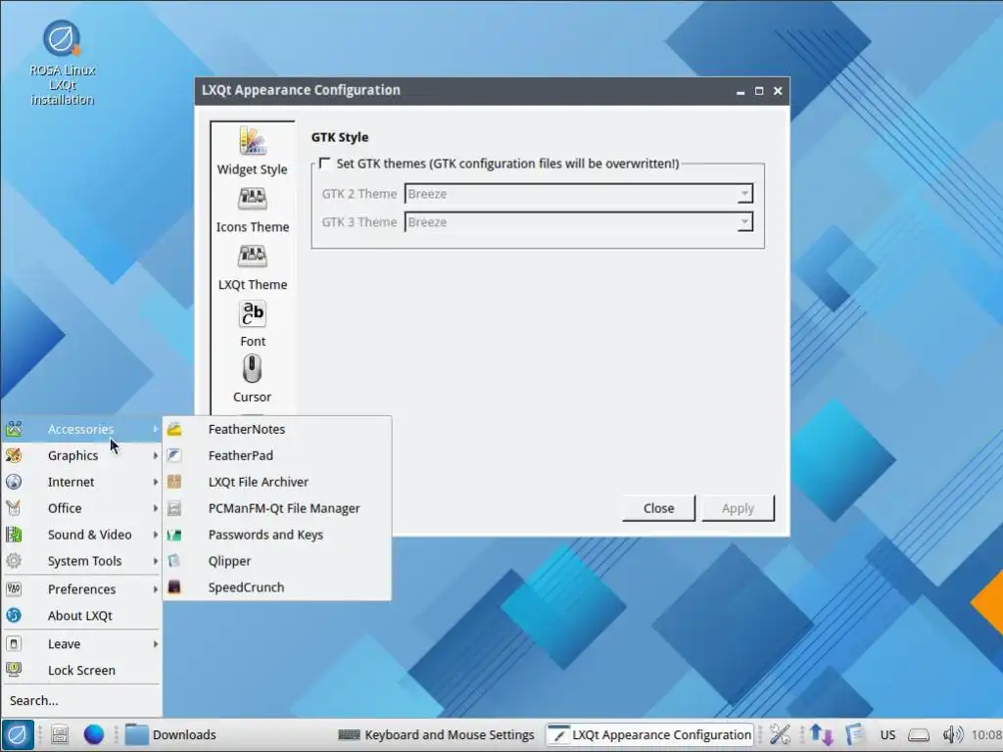Click the Lock Screen monitor icon
The width and height of the screenshot is (1003, 752).
[x=14, y=670]
